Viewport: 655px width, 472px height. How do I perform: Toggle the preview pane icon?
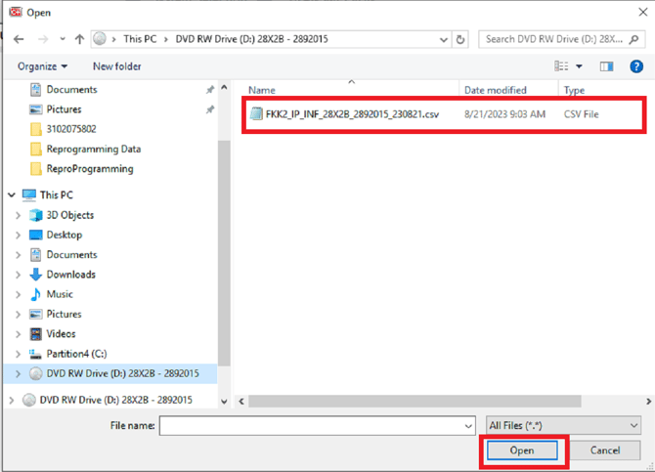(x=606, y=66)
